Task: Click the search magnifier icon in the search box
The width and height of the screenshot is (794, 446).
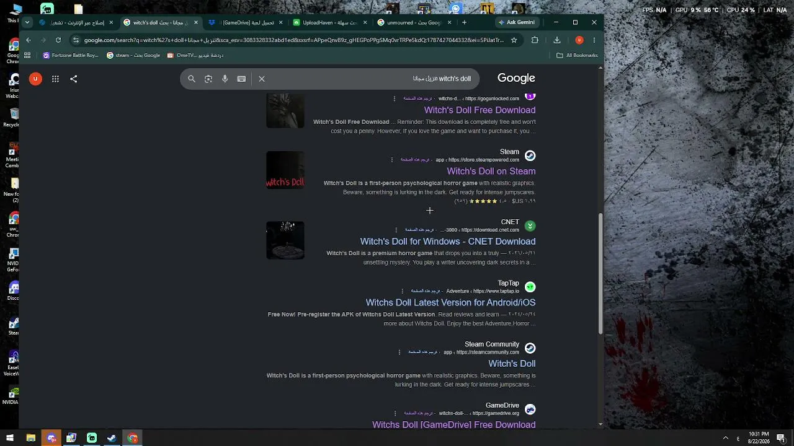Action: [192, 79]
